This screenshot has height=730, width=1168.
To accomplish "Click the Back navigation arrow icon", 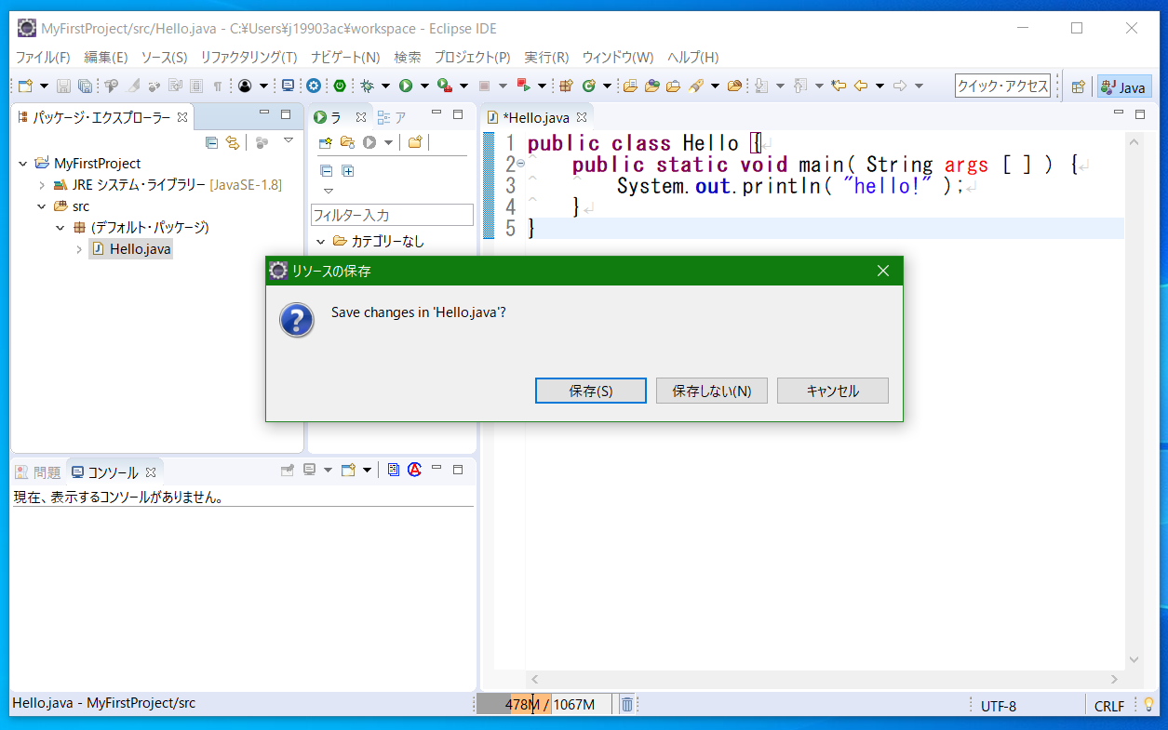I will pyautogui.click(x=861, y=86).
